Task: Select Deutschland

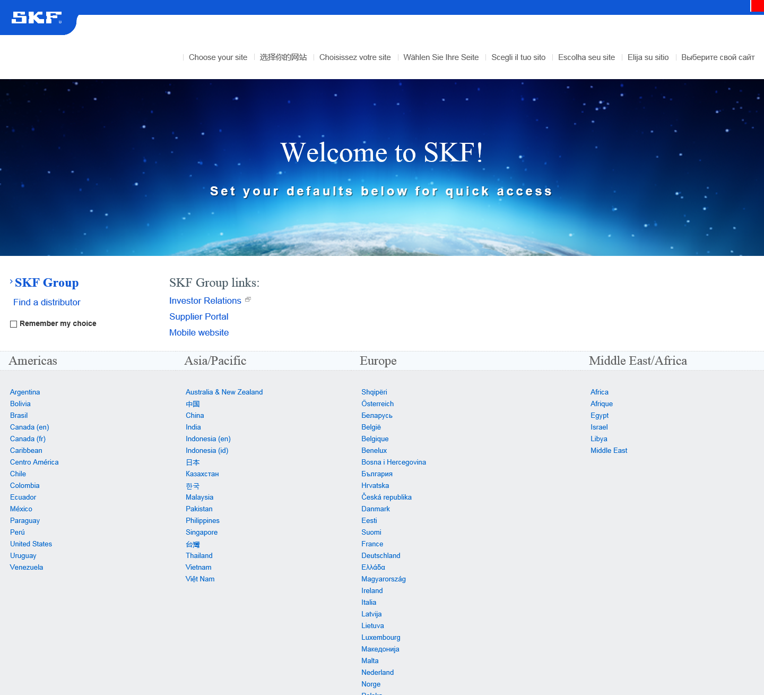Action: pos(381,555)
